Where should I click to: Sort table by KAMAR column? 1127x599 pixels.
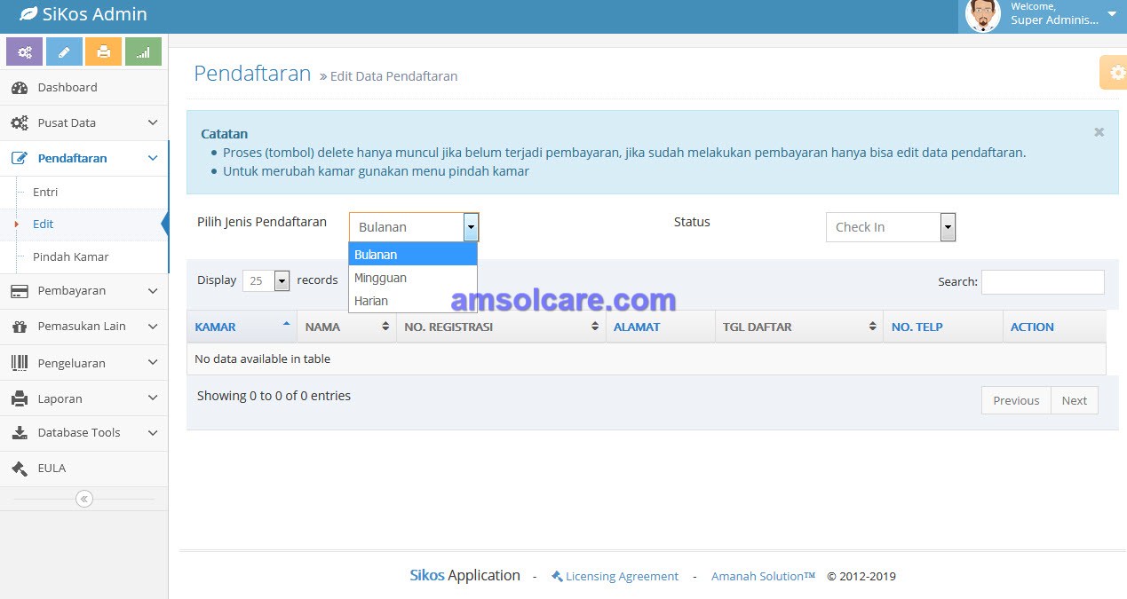pyautogui.click(x=242, y=327)
